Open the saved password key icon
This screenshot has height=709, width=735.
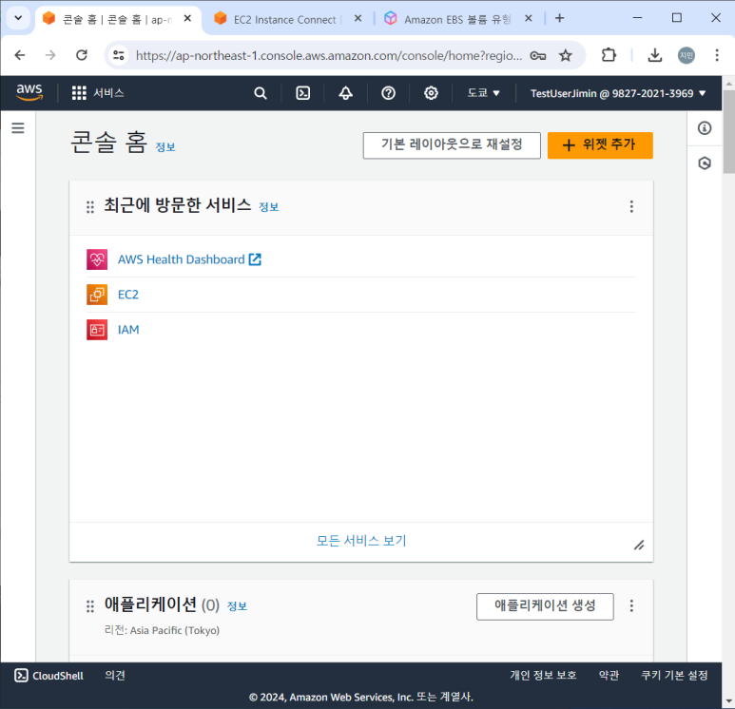click(537, 56)
